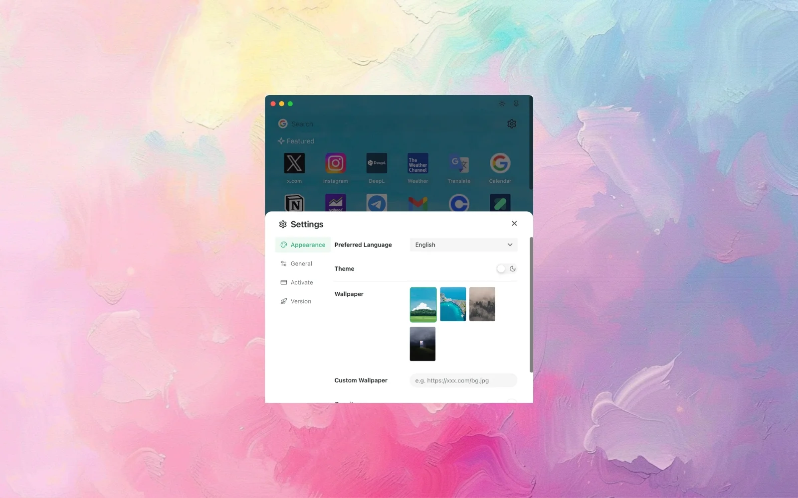Launch the Instagram app
798x498 pixels.
click(335, 163)
